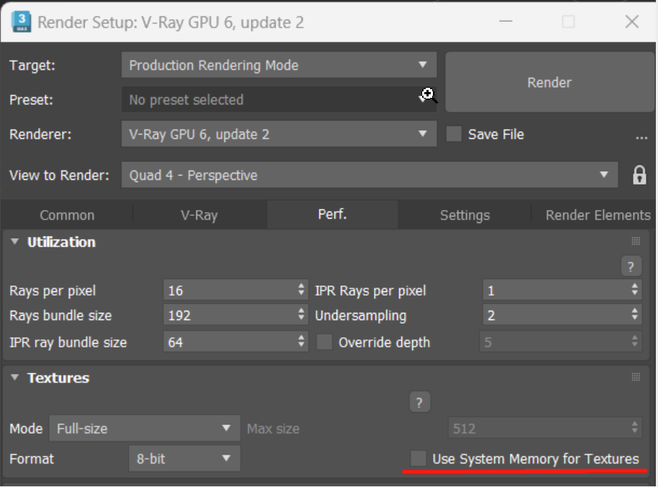Click the three dots beside Save File

tap(641, 136)
